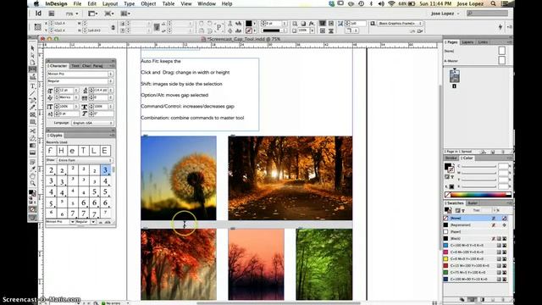Select the Page tool
Screen dimensions: 542x305
(x=32, y=63)
